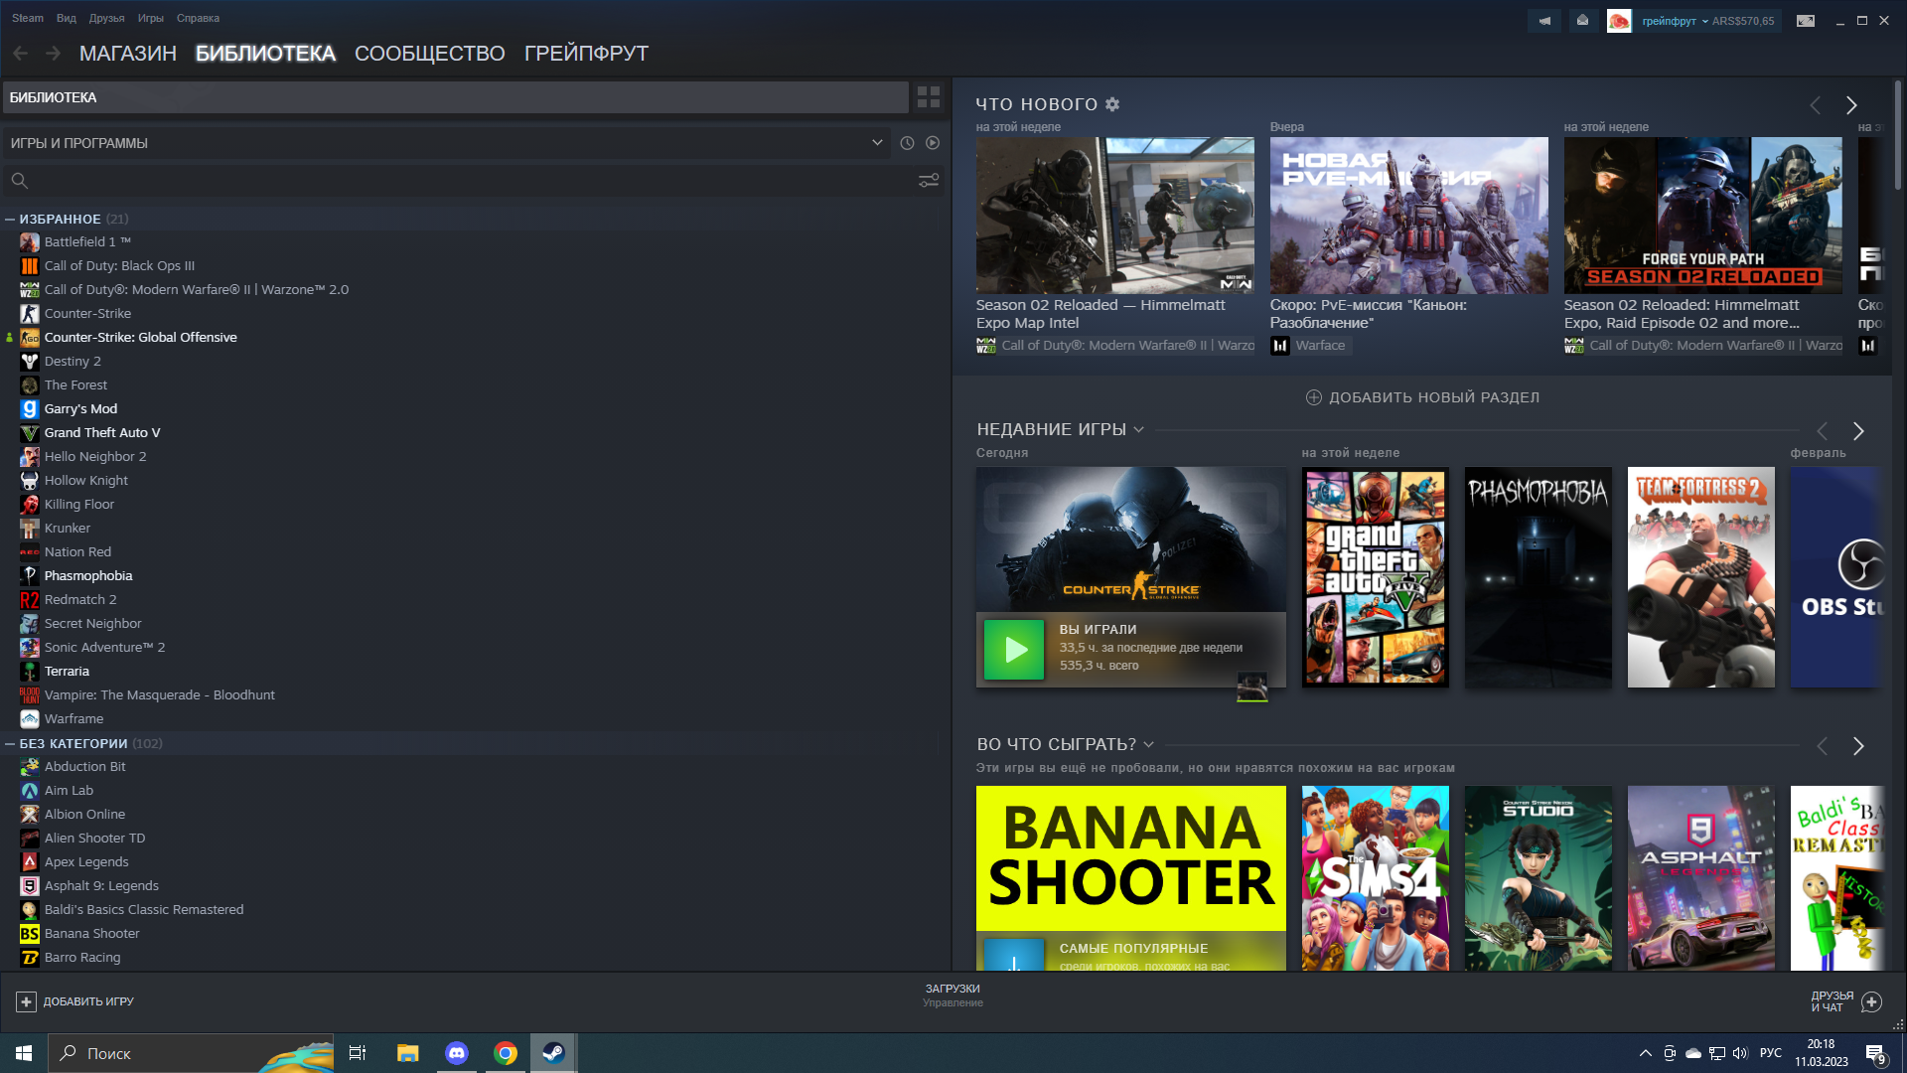
Task: Open the БИБЛИОТЕКА home bar
Action: [x=456, y=97]
